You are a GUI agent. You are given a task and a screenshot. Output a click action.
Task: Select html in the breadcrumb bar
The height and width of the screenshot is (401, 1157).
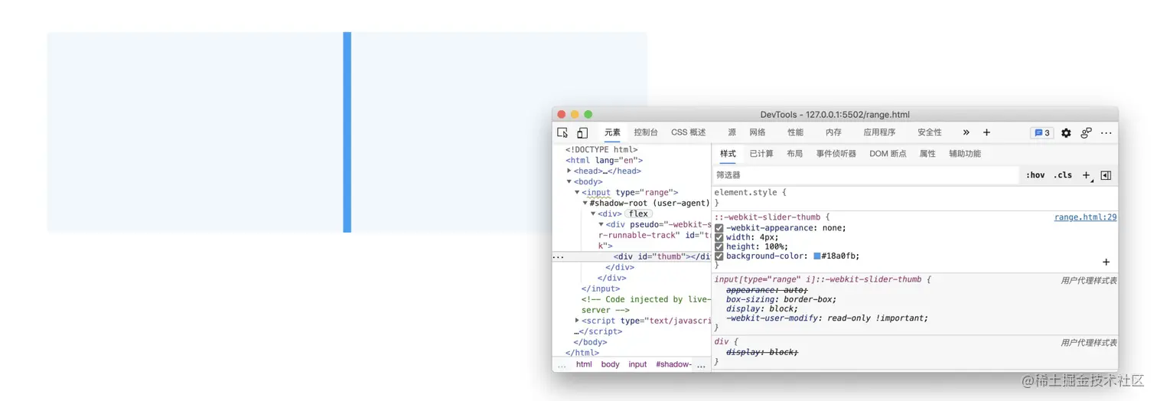pyautogui.click(x=584, y=364)
